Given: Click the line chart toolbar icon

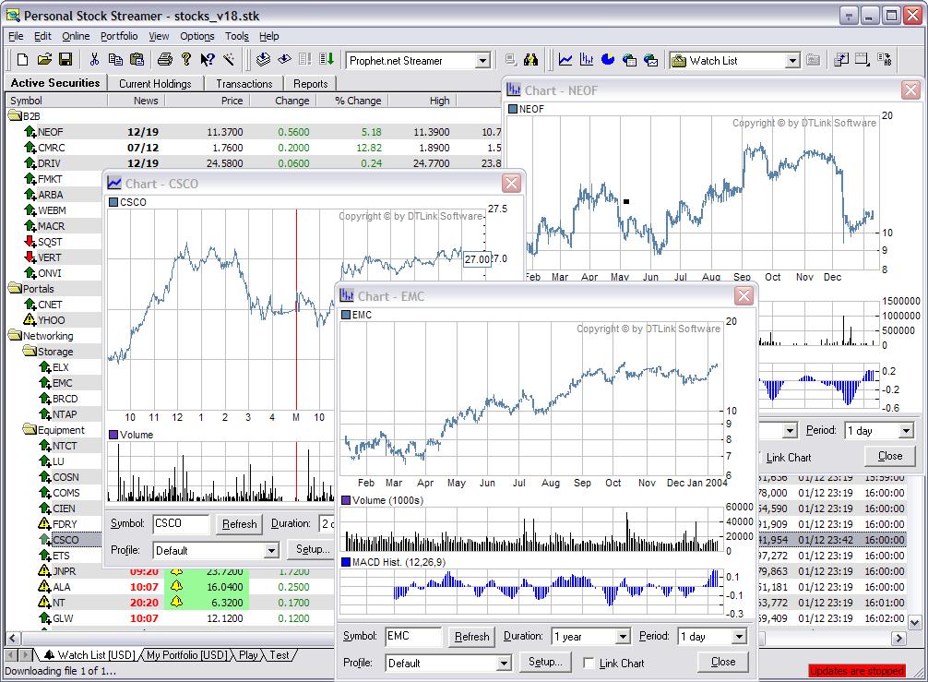Looking at the screenshot, I should coord(566,60).
